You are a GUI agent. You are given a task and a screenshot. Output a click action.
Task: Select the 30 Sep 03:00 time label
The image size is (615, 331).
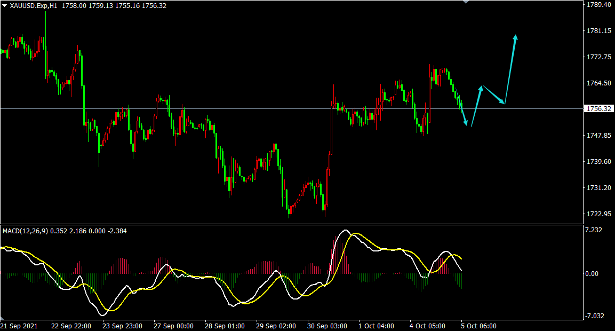point(328,326)
